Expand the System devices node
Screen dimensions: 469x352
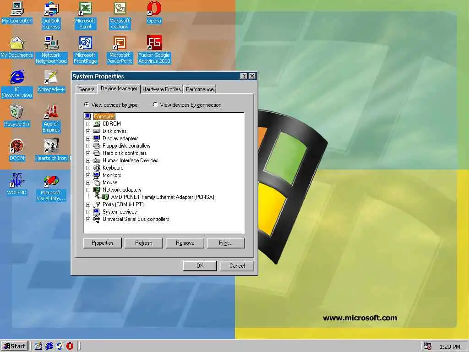pos(88,212)
